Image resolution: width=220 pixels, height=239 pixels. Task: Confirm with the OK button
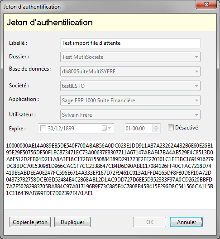click(x=149, y=222)
